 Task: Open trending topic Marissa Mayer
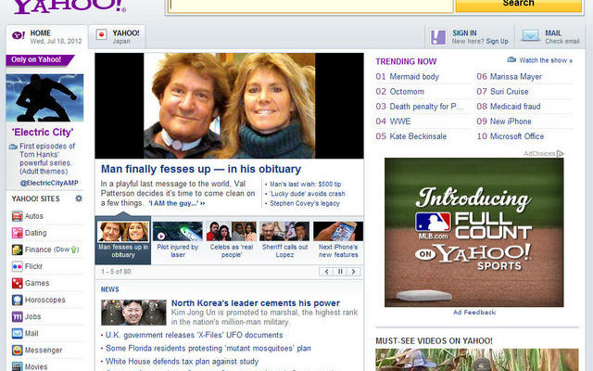(516, 76)
